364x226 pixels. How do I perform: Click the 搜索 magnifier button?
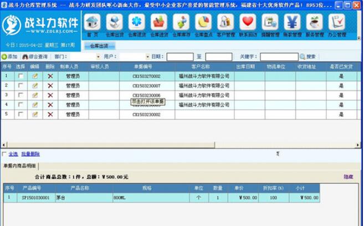307,56
